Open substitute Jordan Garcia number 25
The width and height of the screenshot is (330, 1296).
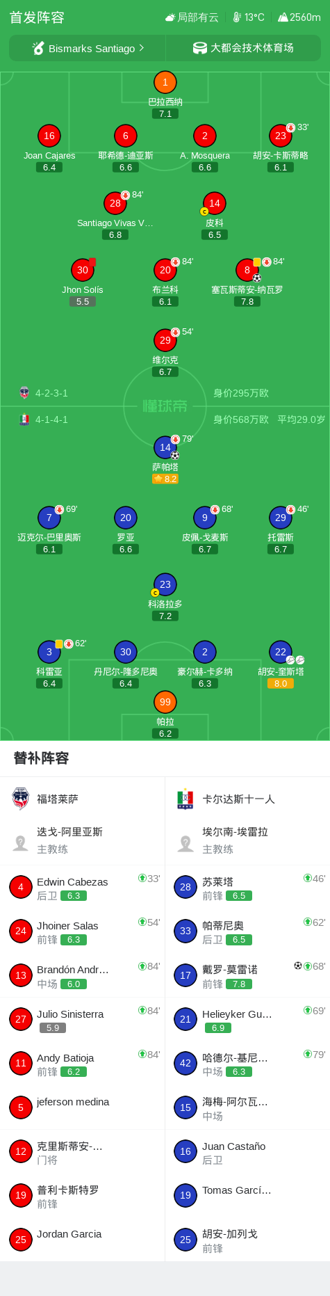click(83, 1240)
